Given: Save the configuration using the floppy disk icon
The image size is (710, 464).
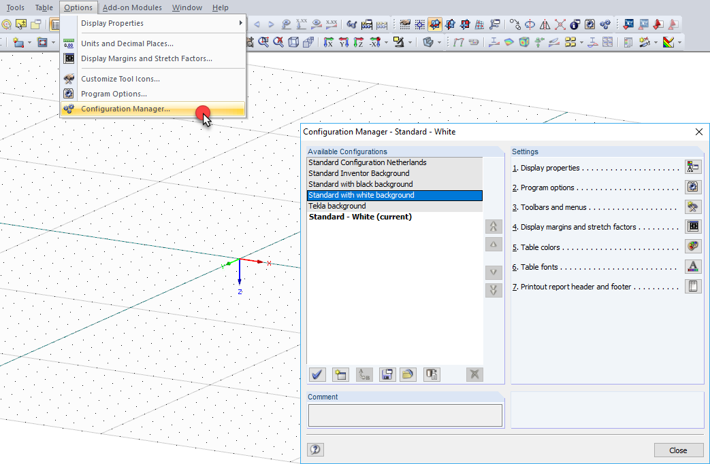Looking at the screenshot, I should point(387,374).
